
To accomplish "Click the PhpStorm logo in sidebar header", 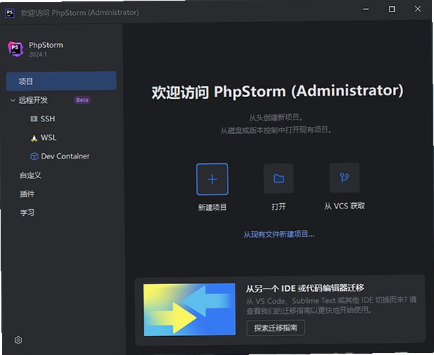I will coord(16,49).
